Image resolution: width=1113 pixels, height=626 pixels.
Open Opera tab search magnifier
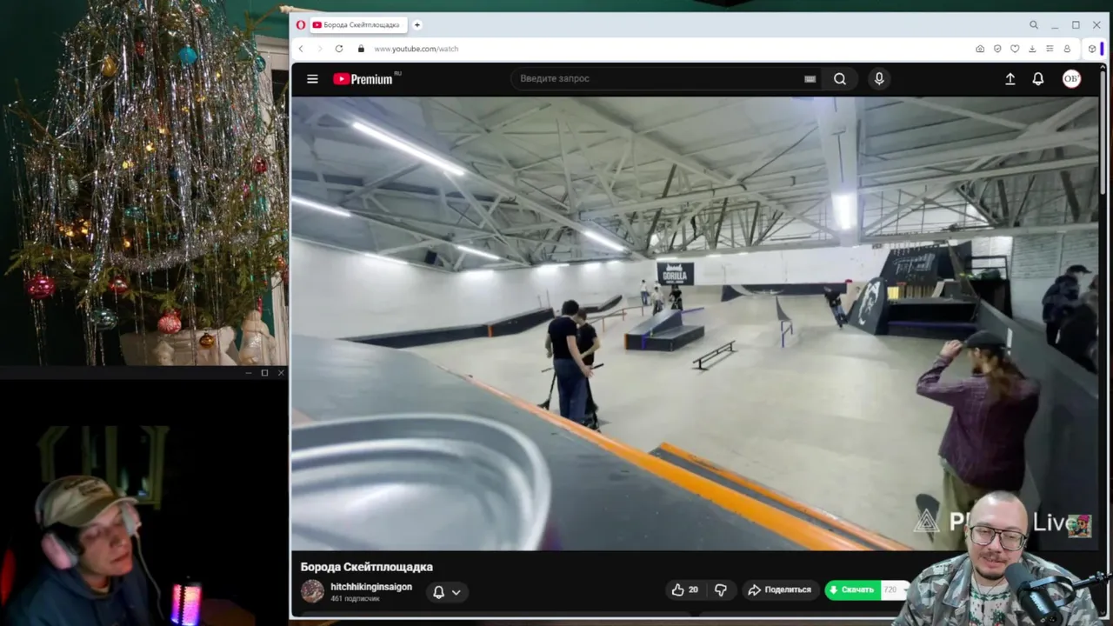(x=1034, y=25)
